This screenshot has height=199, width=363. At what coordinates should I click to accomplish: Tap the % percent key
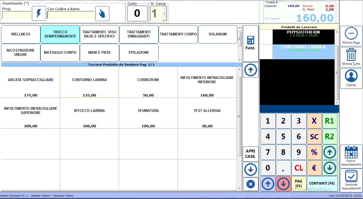click(314, 152)
